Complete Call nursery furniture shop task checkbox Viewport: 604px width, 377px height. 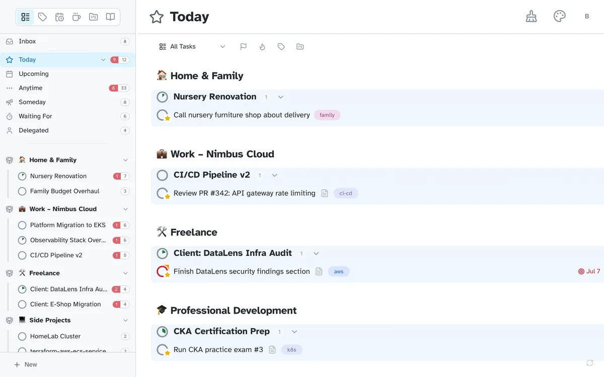point(163,115)
